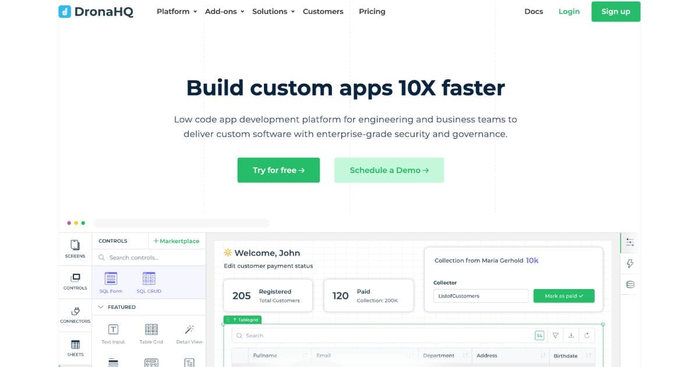Select the Connectors plug icon

[75, 311]
